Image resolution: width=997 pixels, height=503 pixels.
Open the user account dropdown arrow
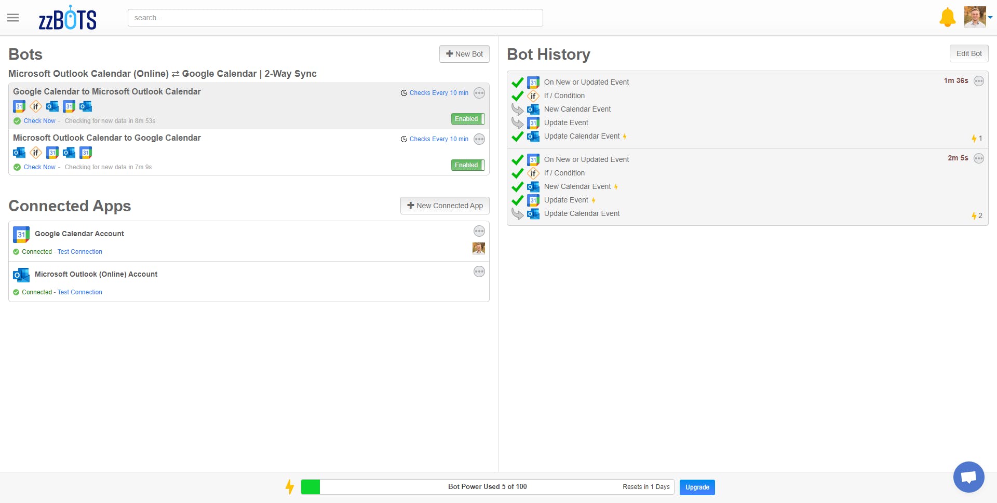coord(990,17)
